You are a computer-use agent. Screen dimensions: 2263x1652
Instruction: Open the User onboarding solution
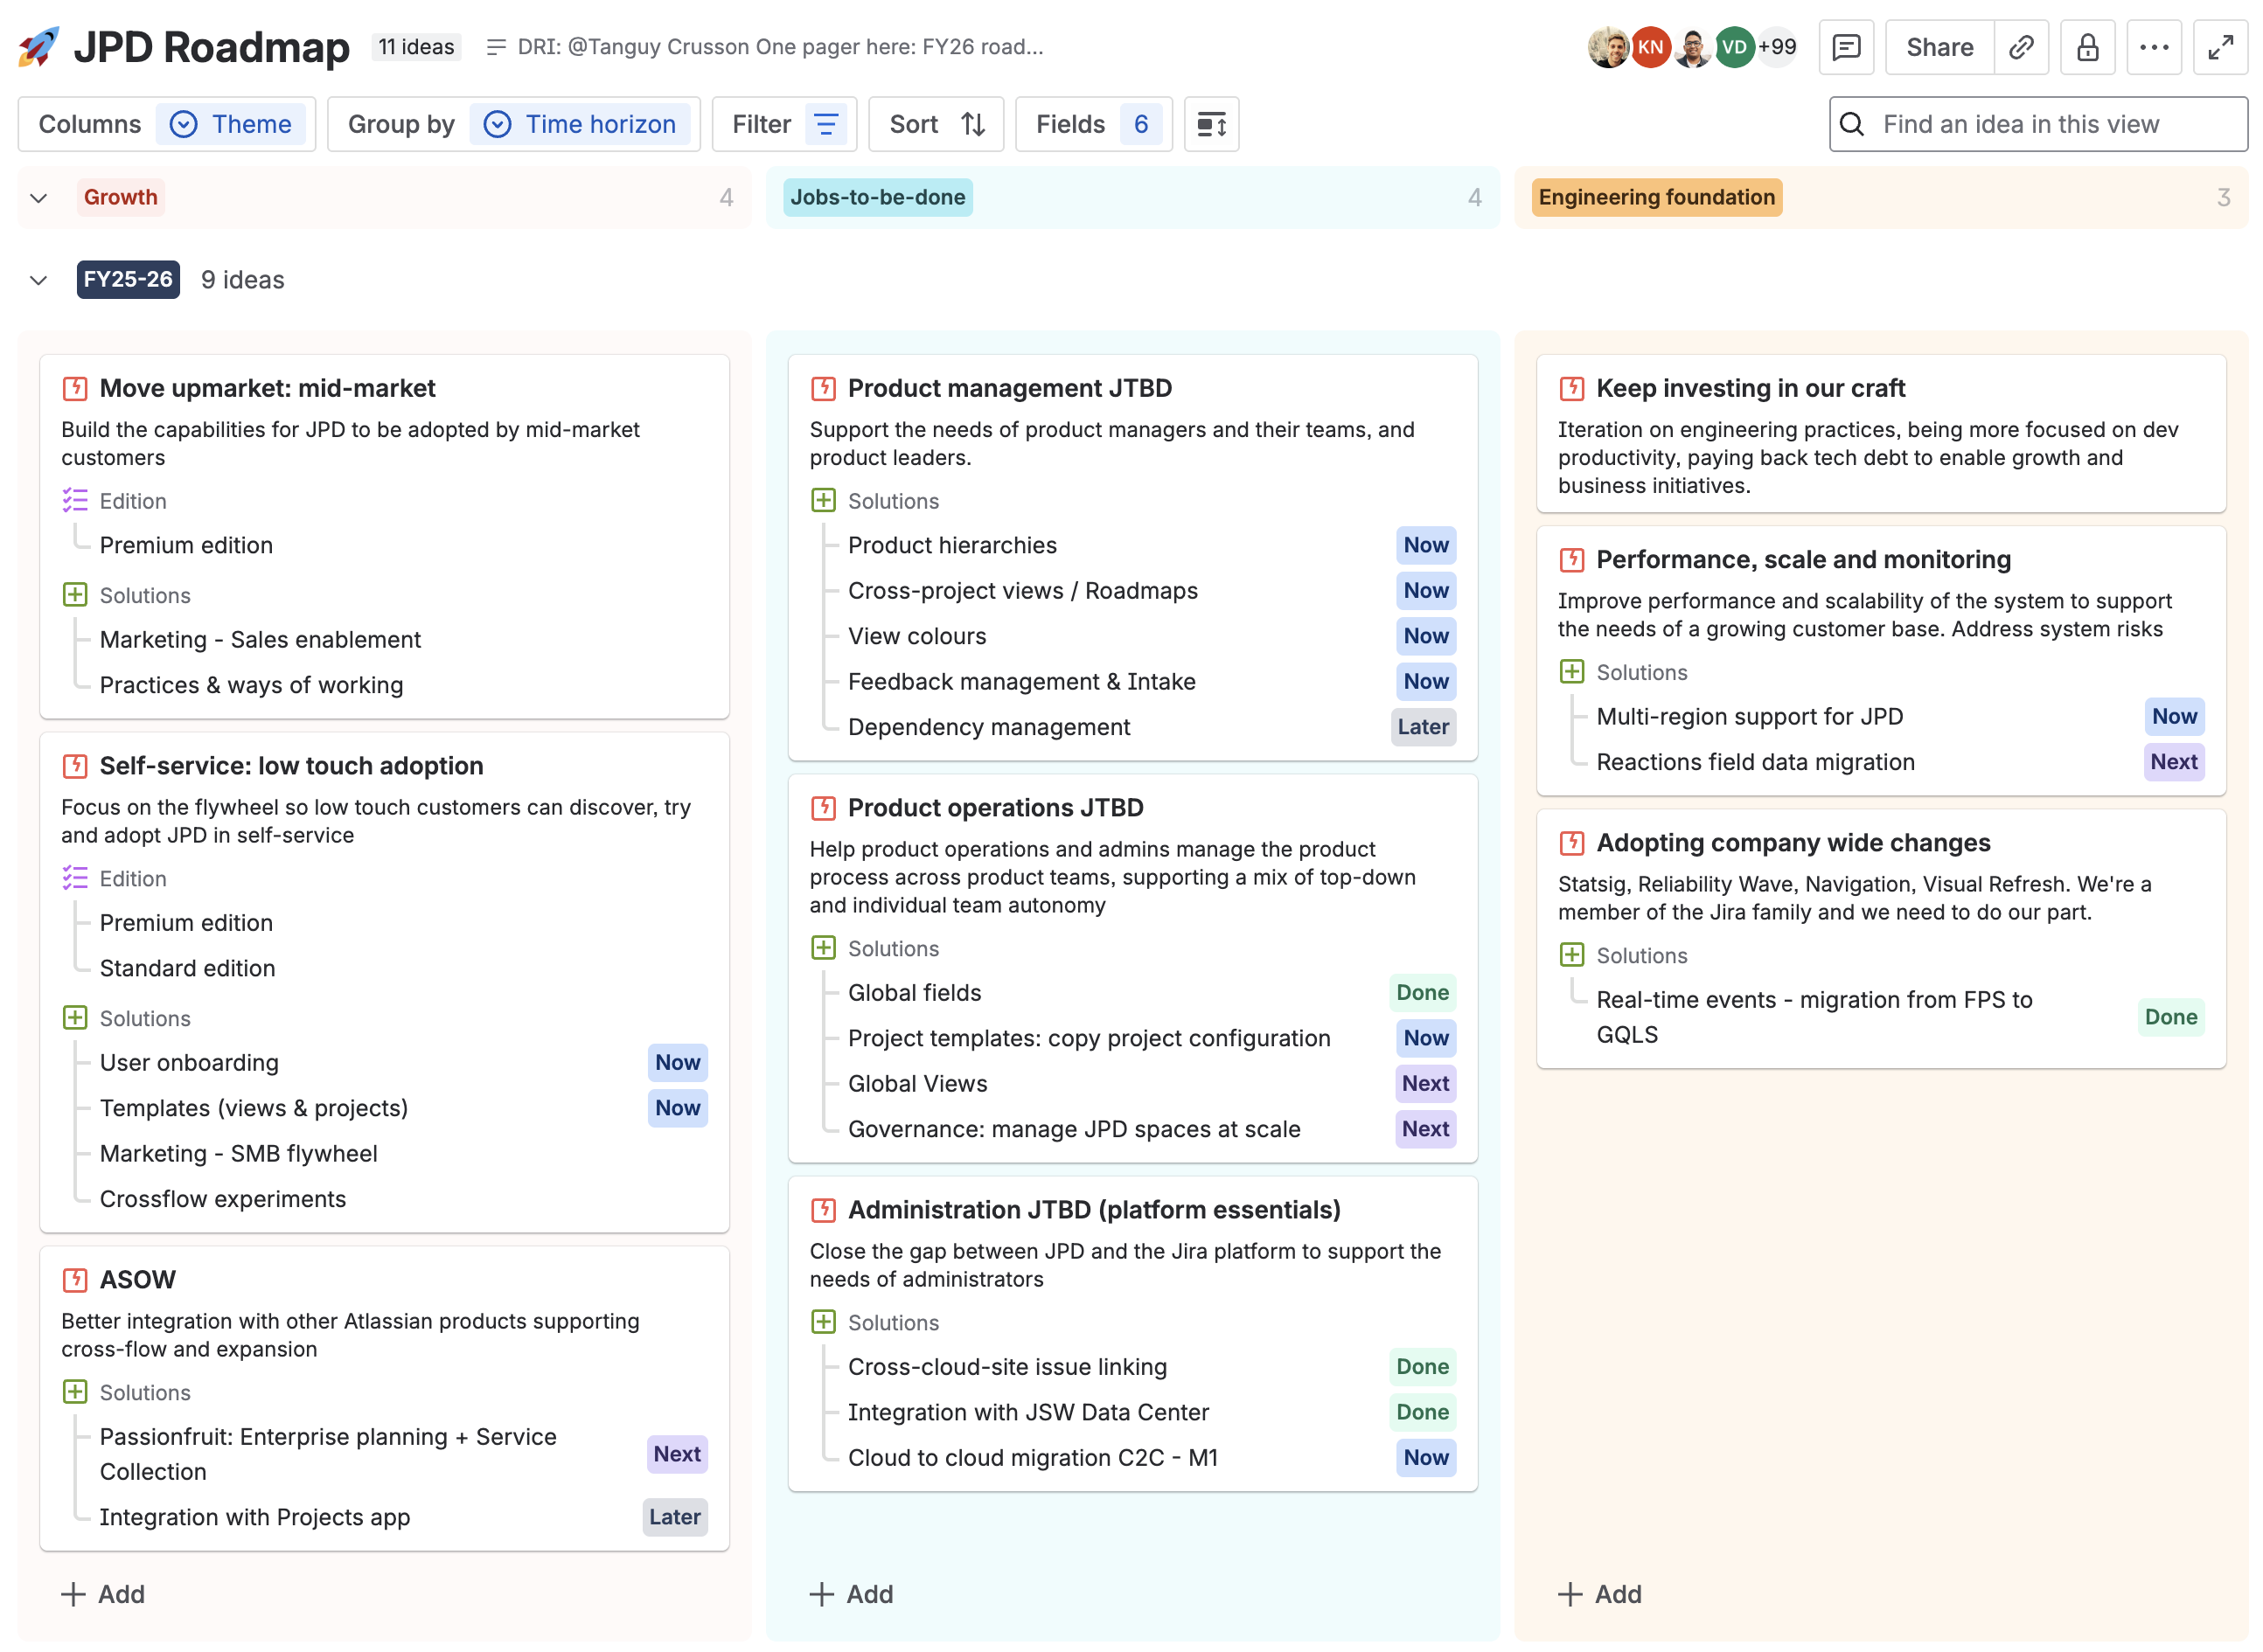click(x=189, y=1063)
